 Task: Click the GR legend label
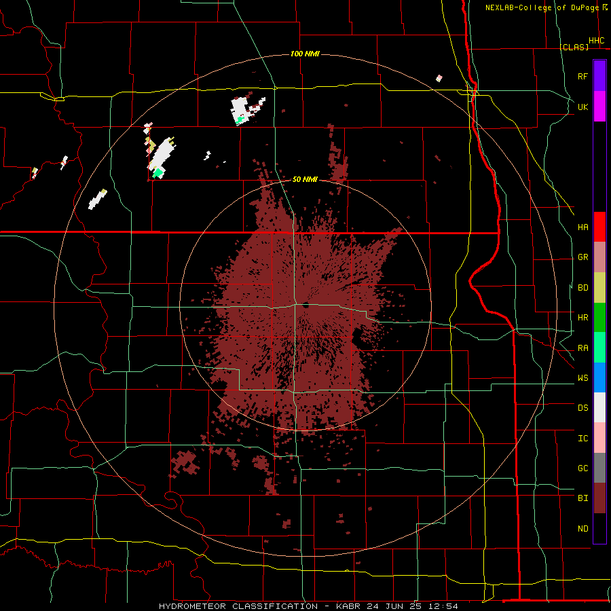click(582, 257)
